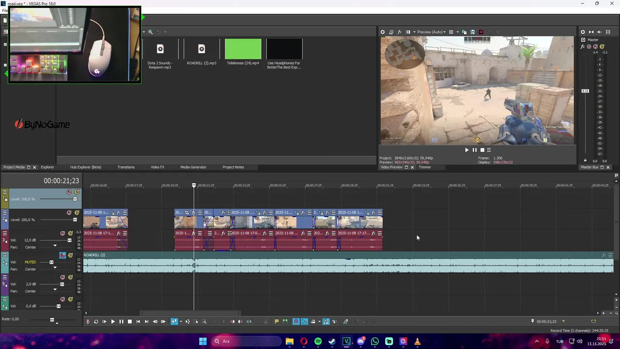Image resolution: width=620 pixels, height=349 pixels.
Task: Open the hamburger menu of track 1
Action: coord(5,192)
